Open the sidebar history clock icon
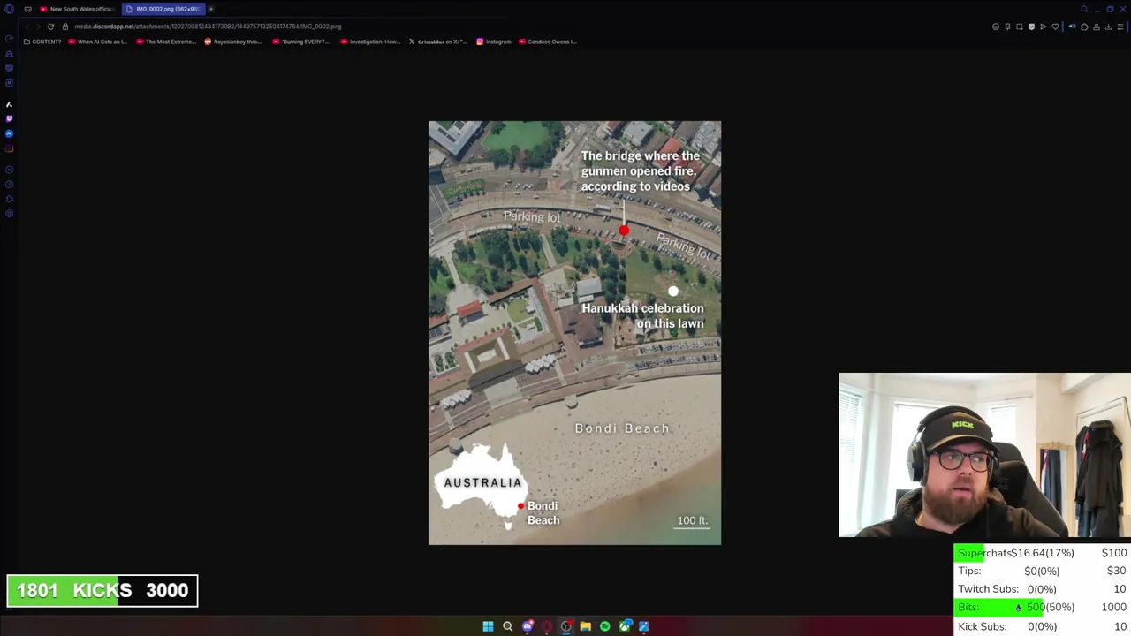 pyautogui.click(x=9, y=185)
